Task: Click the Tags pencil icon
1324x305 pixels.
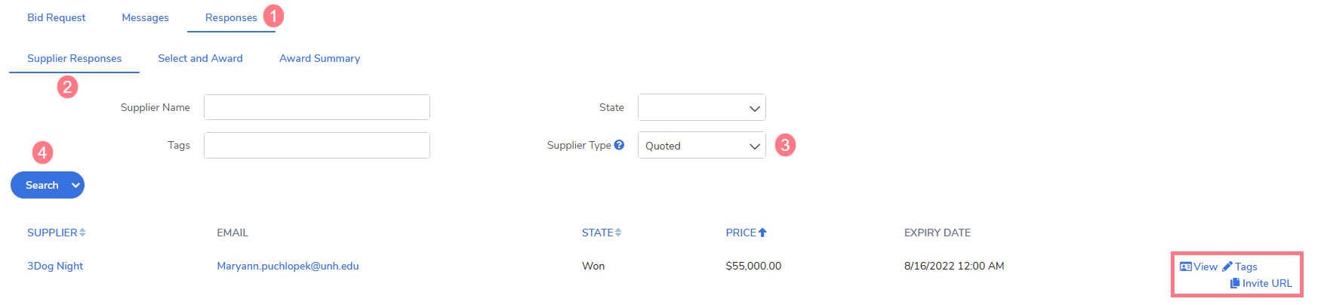Action: [1227, 266]
